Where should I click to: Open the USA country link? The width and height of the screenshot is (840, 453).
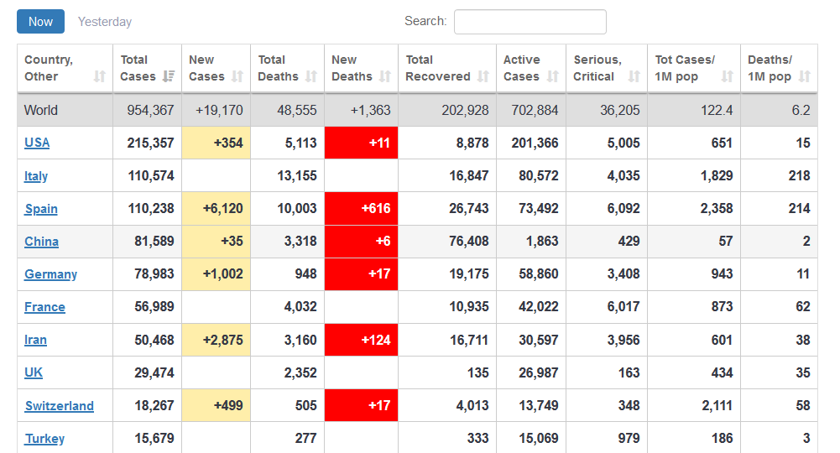[37, 143]
